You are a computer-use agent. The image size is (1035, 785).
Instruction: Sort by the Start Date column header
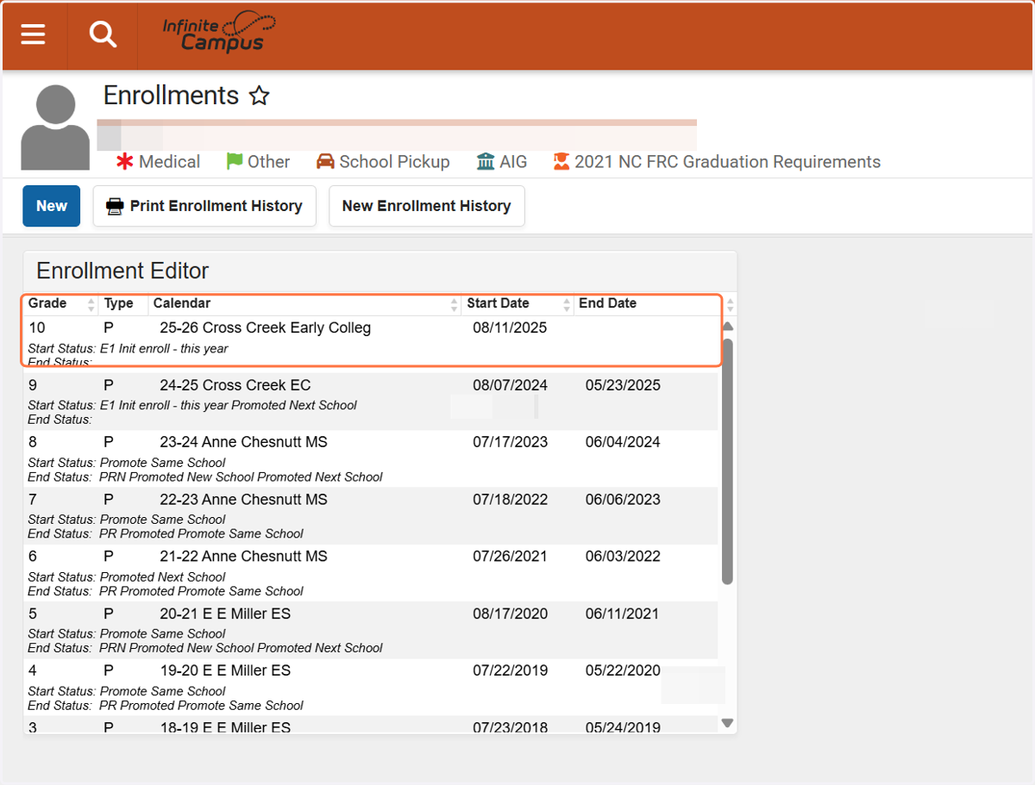pos(518,303)
